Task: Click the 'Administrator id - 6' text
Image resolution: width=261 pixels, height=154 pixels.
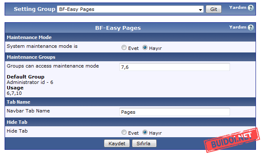Action: (30, 82)
